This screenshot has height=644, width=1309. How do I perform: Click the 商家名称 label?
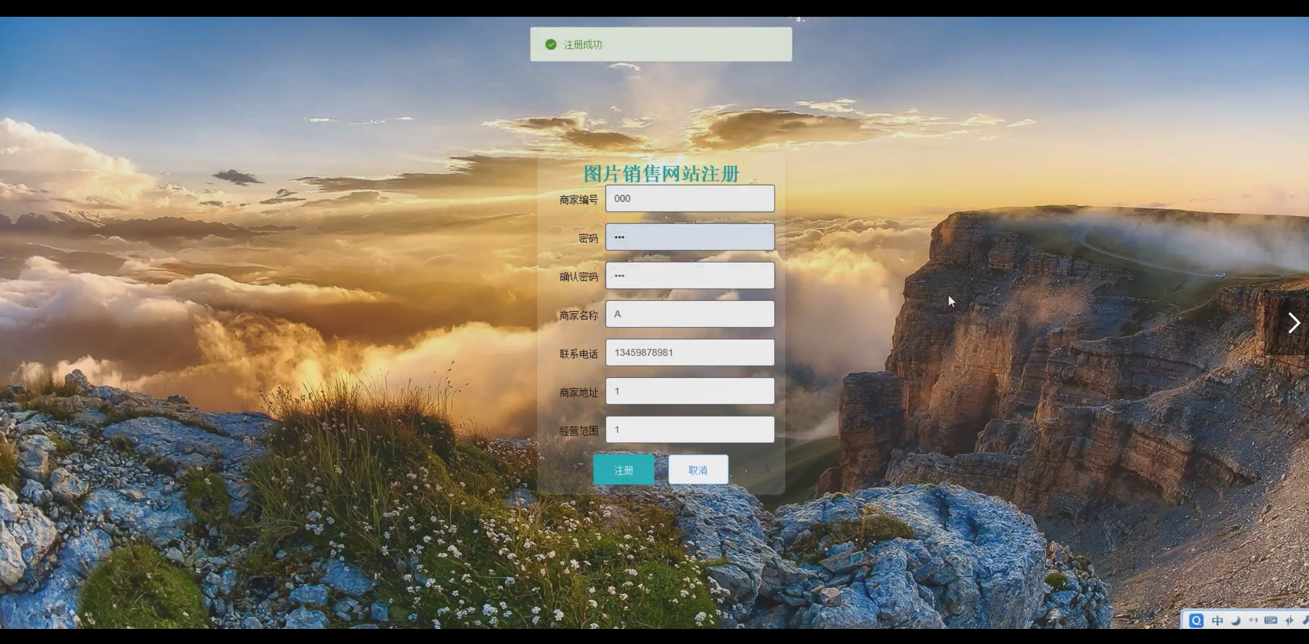578,316
